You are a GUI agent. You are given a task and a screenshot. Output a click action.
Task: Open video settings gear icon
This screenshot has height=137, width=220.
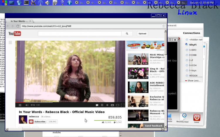[x=102, y=105]
